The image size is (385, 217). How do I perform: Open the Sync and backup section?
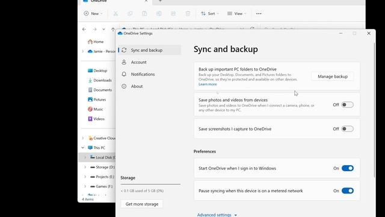click(x=150, y=50)
